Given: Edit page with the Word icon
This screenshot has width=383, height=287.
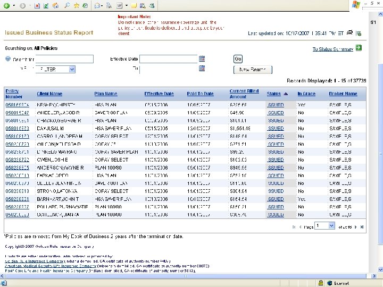Looking at the screenshot, I should click(x=120, y=5).
